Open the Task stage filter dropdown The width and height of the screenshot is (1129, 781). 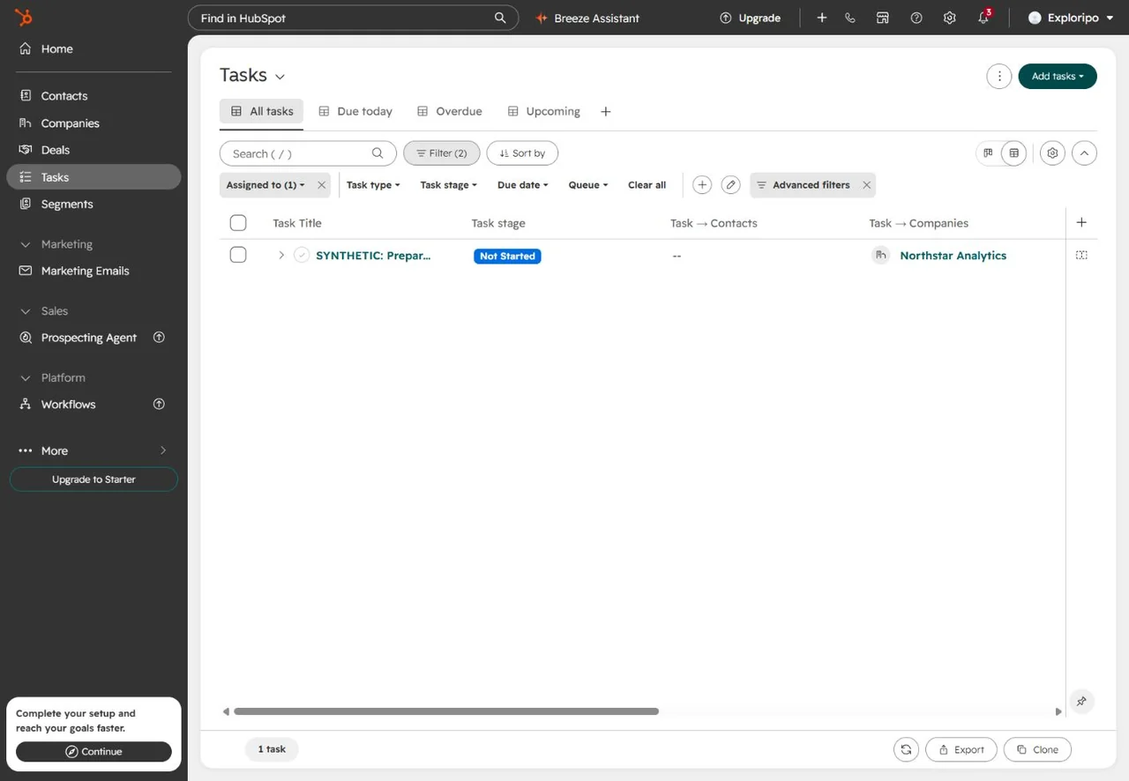[x=448, y=185]
